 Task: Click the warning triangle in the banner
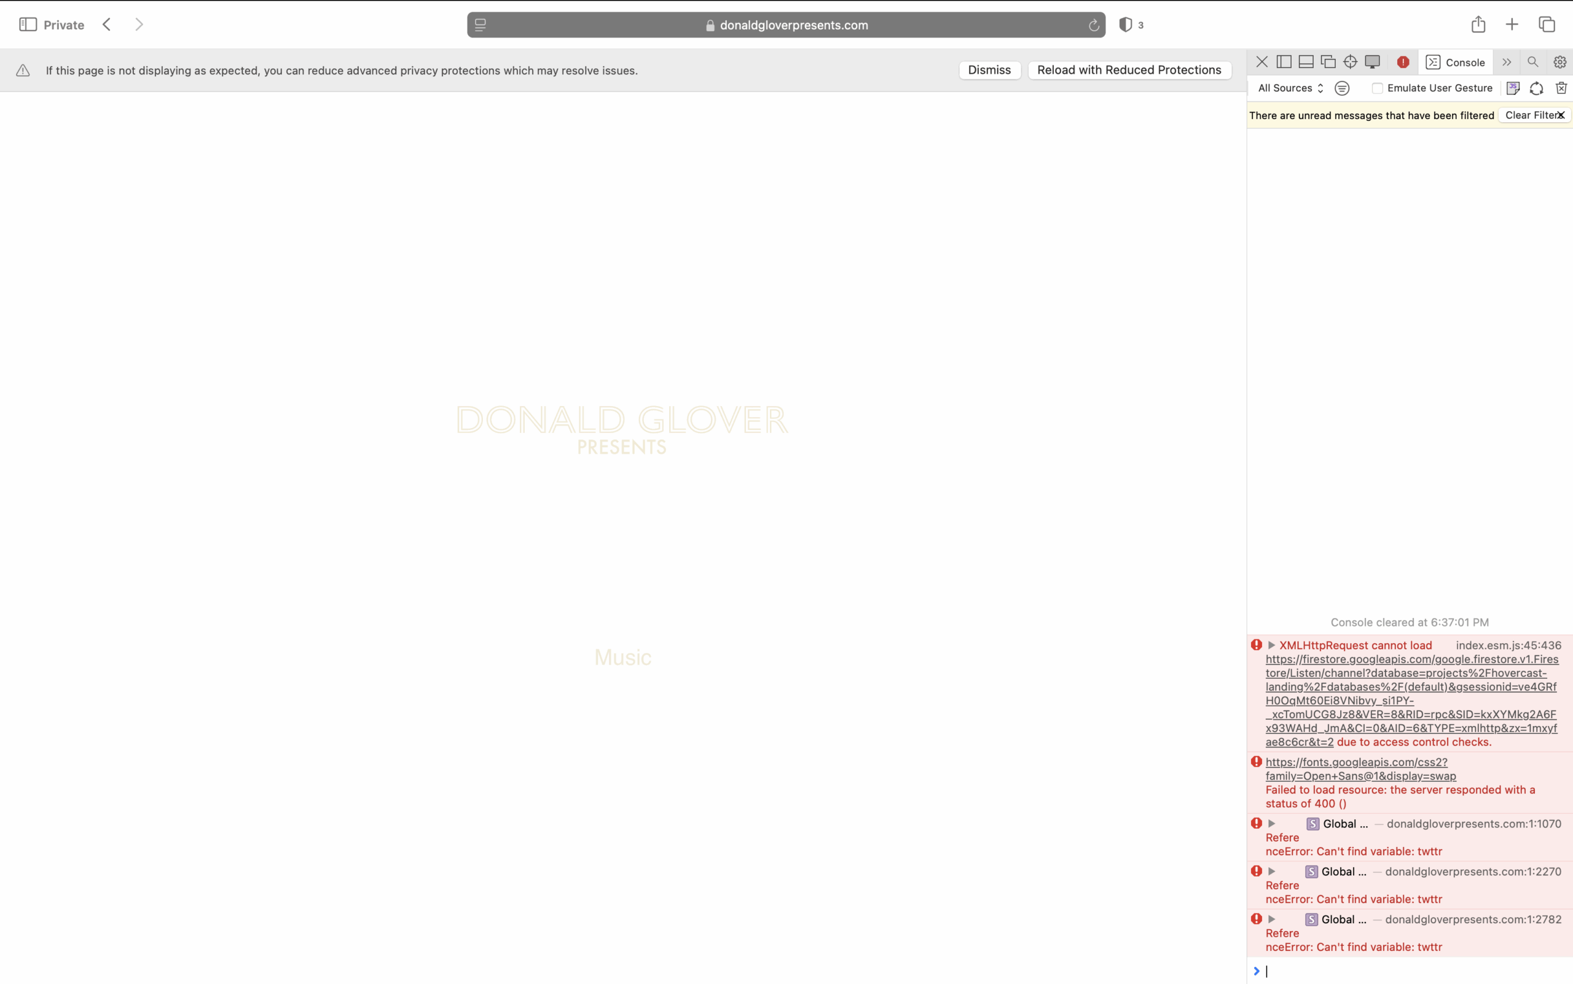(23, 70)
